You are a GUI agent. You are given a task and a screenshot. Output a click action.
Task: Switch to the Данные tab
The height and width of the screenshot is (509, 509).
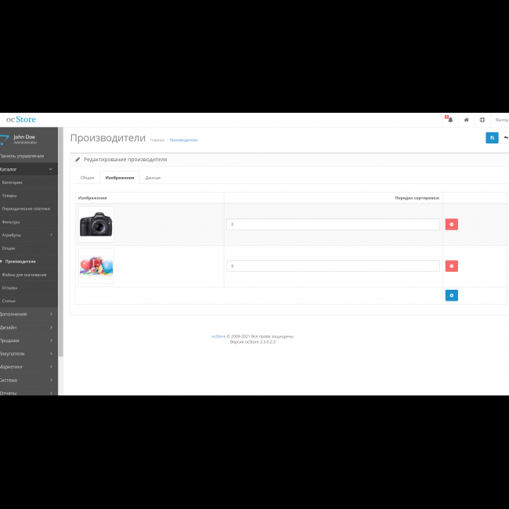(153, 178)
